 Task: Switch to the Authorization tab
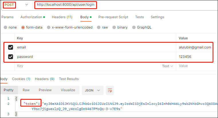click(x=33, y=17)
